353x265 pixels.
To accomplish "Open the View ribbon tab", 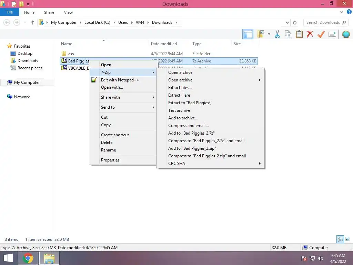I will point(68,12).
